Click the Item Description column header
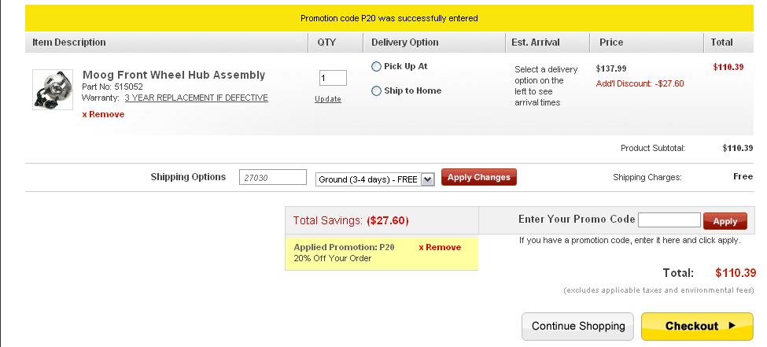The image size is (767, 347). point(69,42)
